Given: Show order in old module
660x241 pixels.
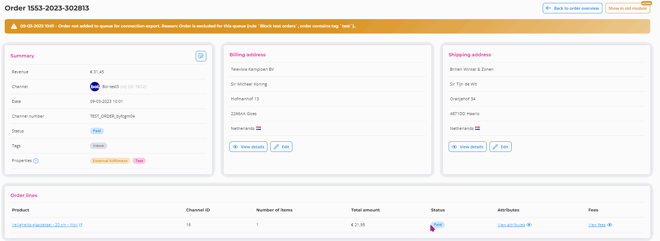Looking at the screenshot, I should pos(627,8).
